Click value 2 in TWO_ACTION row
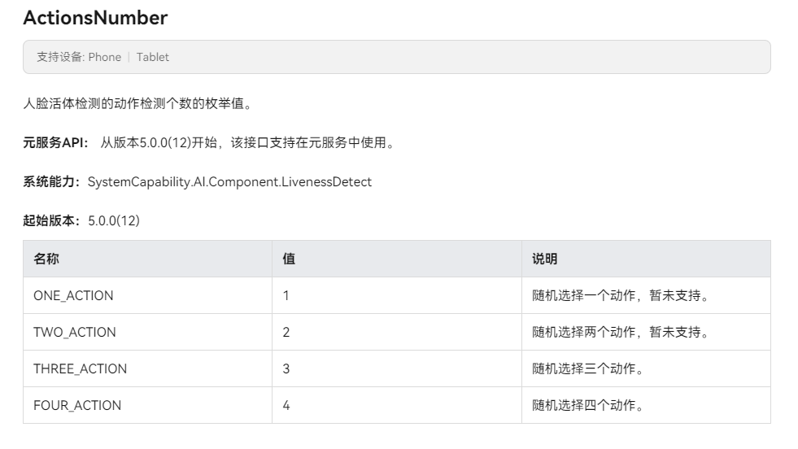The image size is (798, 449). coord(286,332)
